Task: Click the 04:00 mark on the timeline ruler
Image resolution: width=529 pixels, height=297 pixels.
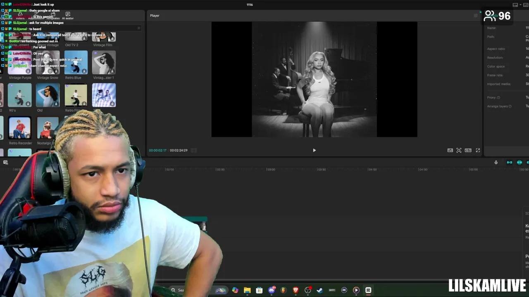Action: coord(372,170)
